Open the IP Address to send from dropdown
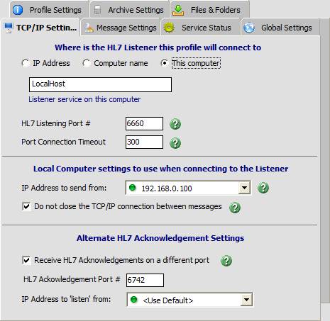Screen dimensions: 330x321 pos(244,188)
